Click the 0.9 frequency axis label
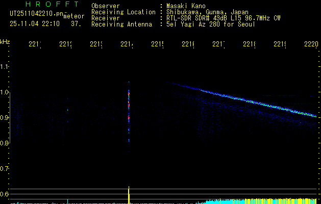 tap(5, 118)
